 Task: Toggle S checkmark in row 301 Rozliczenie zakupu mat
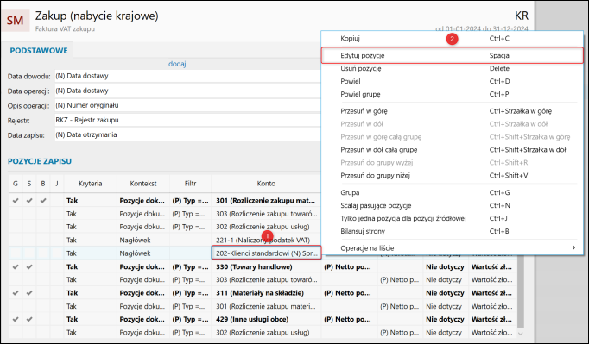pos(29,201)
